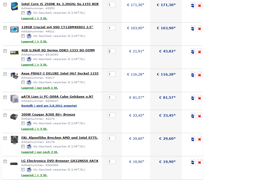Update quantity icon for G.Skill RAM row

tap(193, 52)
